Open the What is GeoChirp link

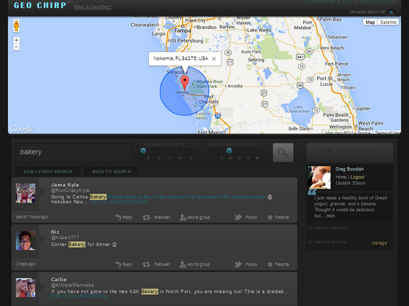93,7
